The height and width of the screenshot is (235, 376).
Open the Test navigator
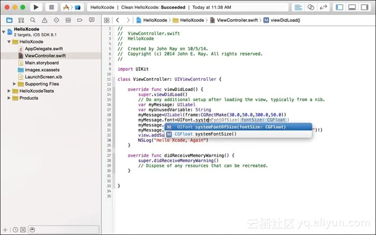point(56,20)
